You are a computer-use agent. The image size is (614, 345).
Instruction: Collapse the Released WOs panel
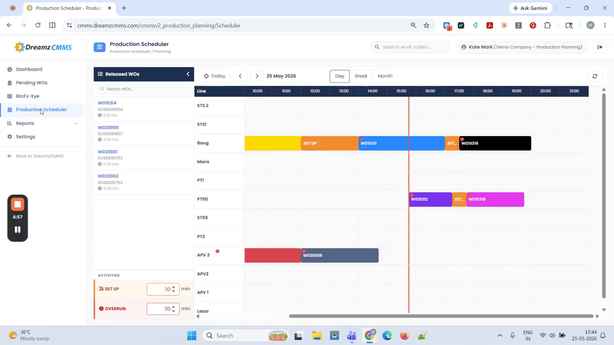188,74
